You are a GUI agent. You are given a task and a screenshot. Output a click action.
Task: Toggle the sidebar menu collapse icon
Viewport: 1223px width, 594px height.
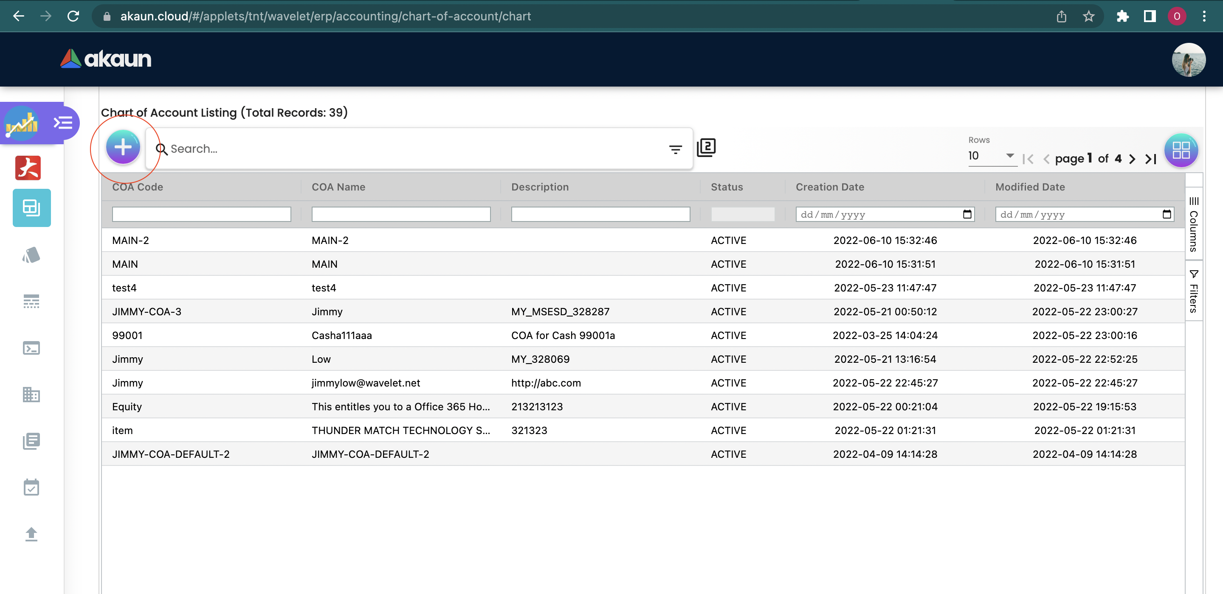tap(63, 123)
